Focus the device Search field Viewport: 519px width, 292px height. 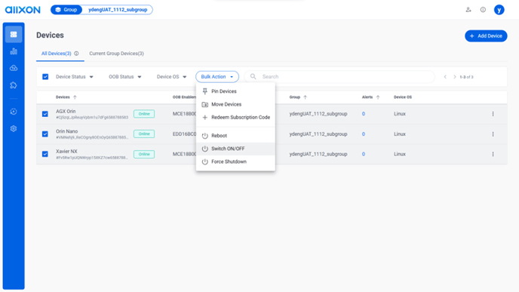pos(339,77)
